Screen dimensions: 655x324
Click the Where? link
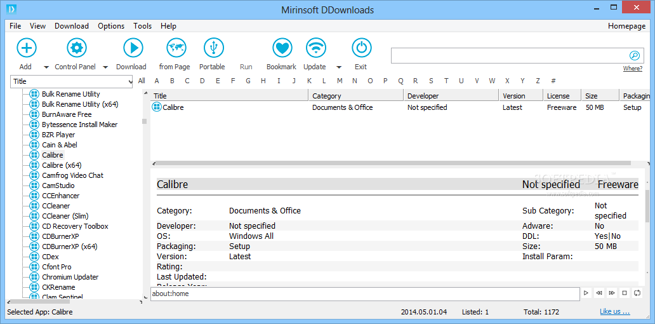[x=633, y=69]
